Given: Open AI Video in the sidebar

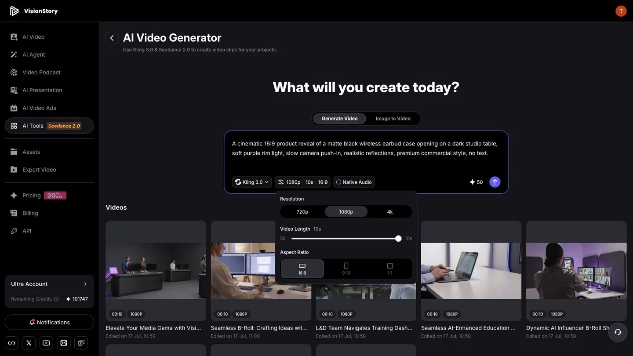Looking at the screenshot, I should (49, 37).
